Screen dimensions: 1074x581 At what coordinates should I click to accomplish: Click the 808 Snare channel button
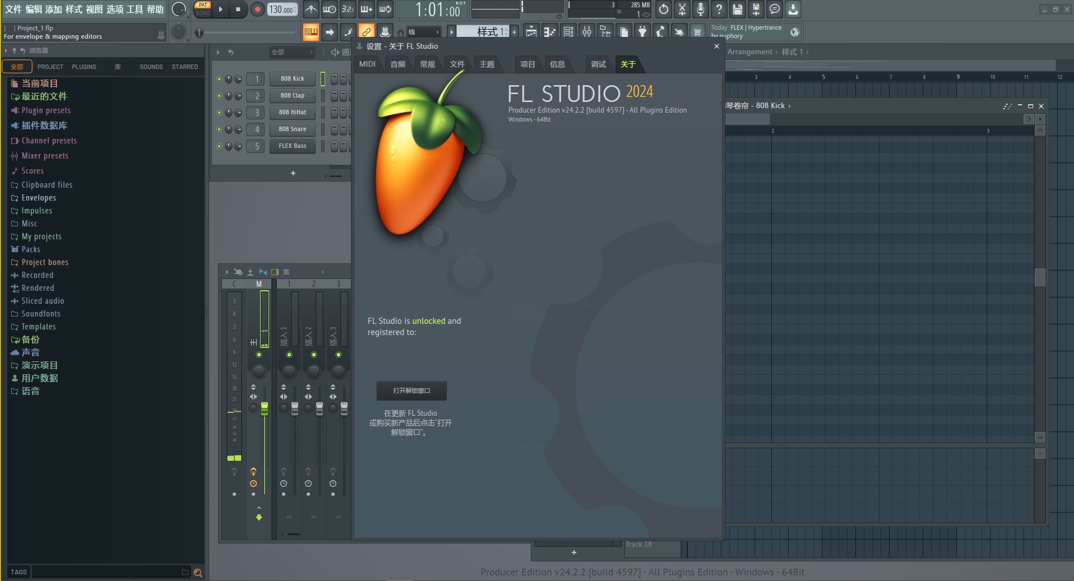[x=293, y=129]
